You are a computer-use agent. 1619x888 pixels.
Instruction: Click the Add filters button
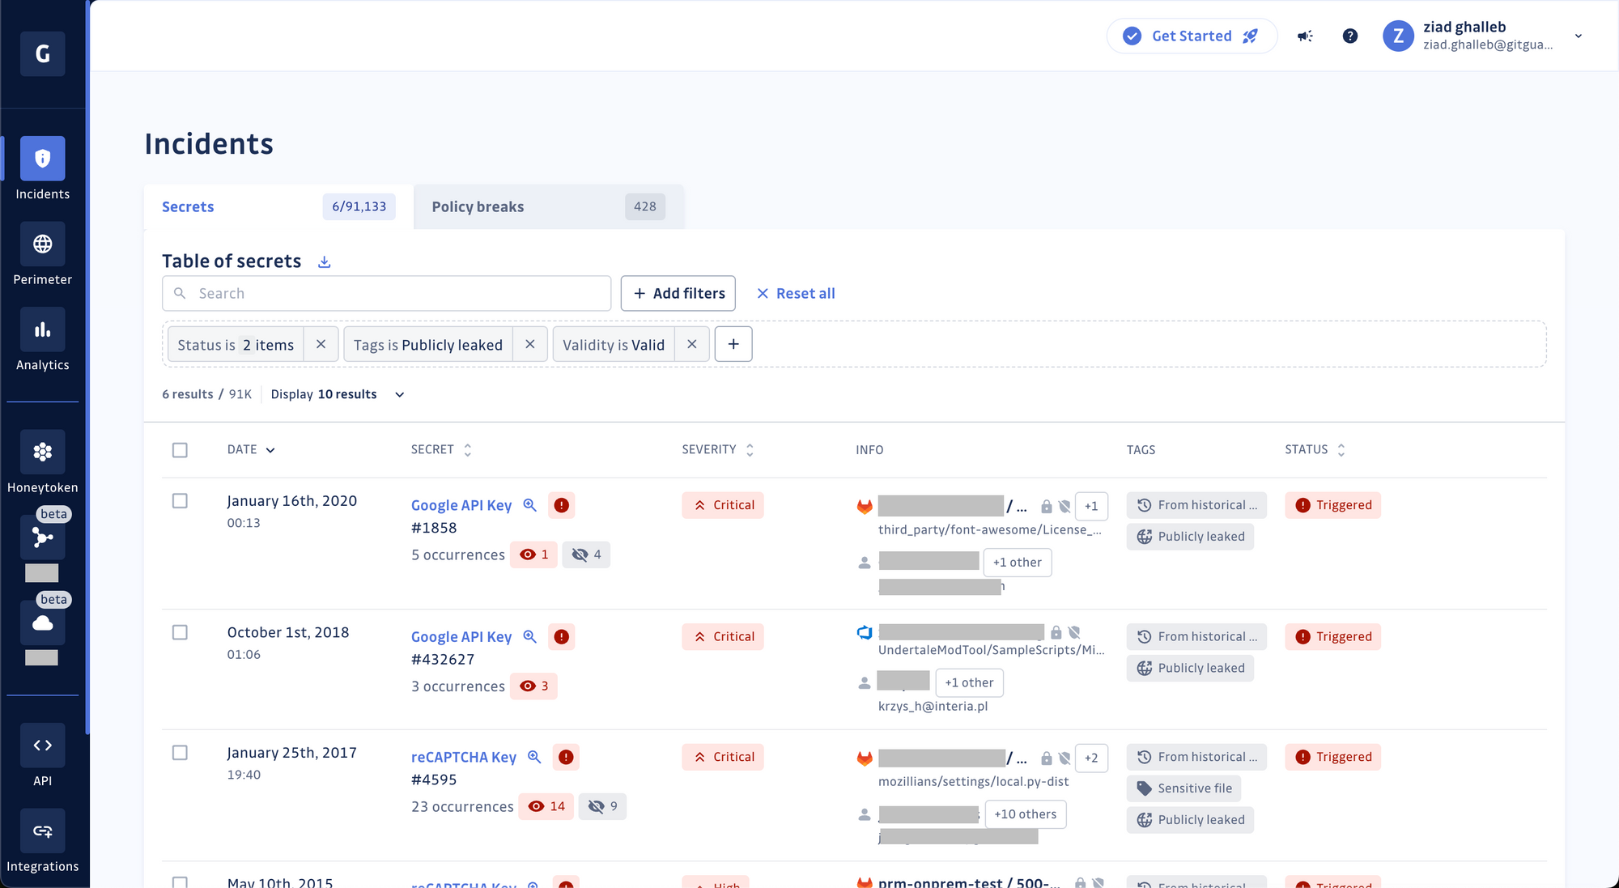[678, 293]
